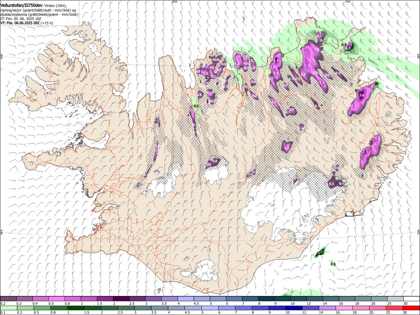
Task: Click the white 30+ swatch ending the upper legend
Action: click(411, 299)
